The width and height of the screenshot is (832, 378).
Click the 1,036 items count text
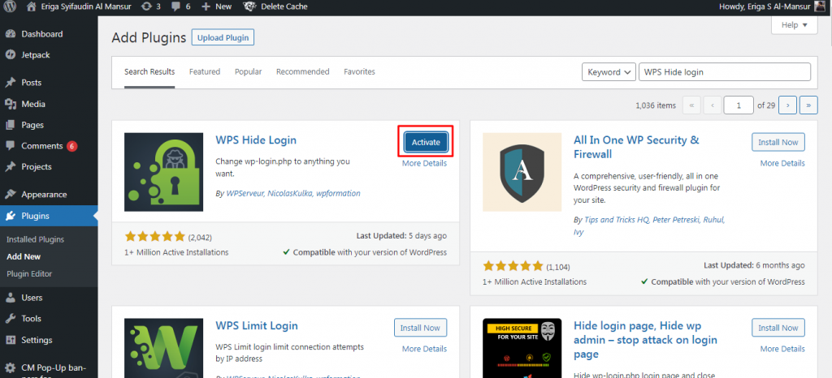[656, 105]
